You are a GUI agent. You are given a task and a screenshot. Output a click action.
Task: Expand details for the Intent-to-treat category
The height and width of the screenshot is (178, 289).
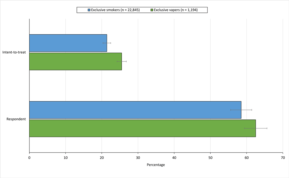coord(14,52)
